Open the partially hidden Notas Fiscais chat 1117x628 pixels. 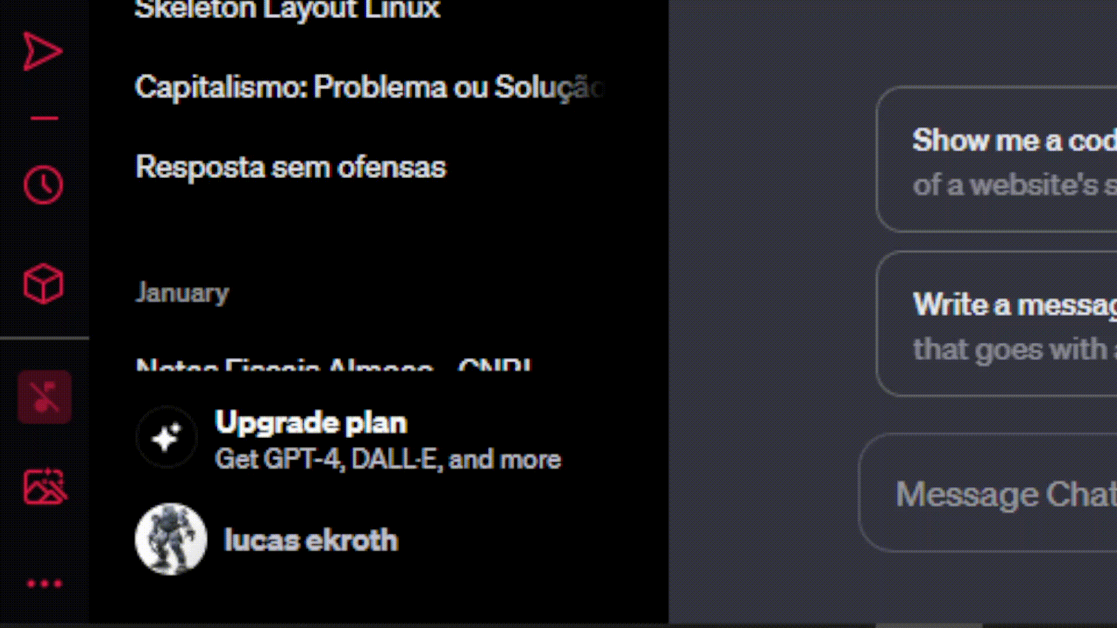tap(334, 365)
